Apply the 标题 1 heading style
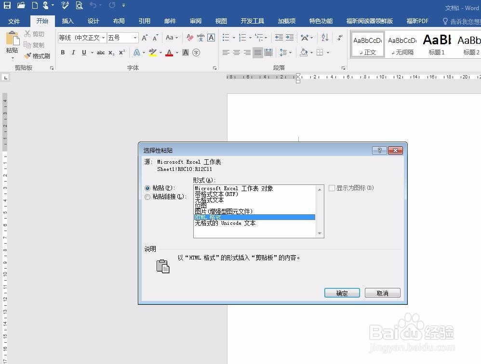This screenshot has height=364, width=481. 437,44
